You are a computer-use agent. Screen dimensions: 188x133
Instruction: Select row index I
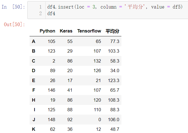pyautogui.click(x=34, y=110)
